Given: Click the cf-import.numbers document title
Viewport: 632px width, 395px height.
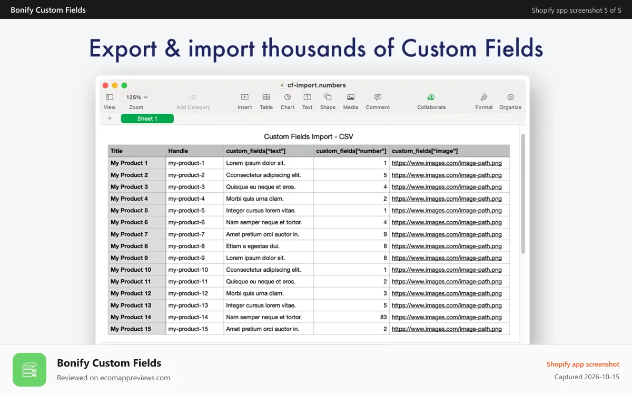Looking at the screenshot, I should coord(317,85).
